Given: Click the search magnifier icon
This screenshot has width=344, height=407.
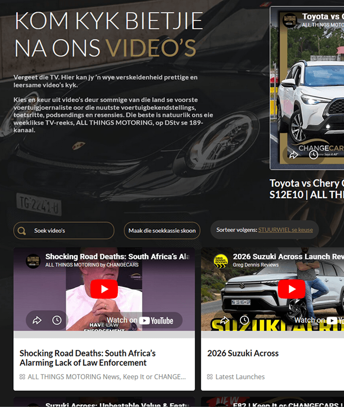Looking at the screenshot, I should [22, 231].
